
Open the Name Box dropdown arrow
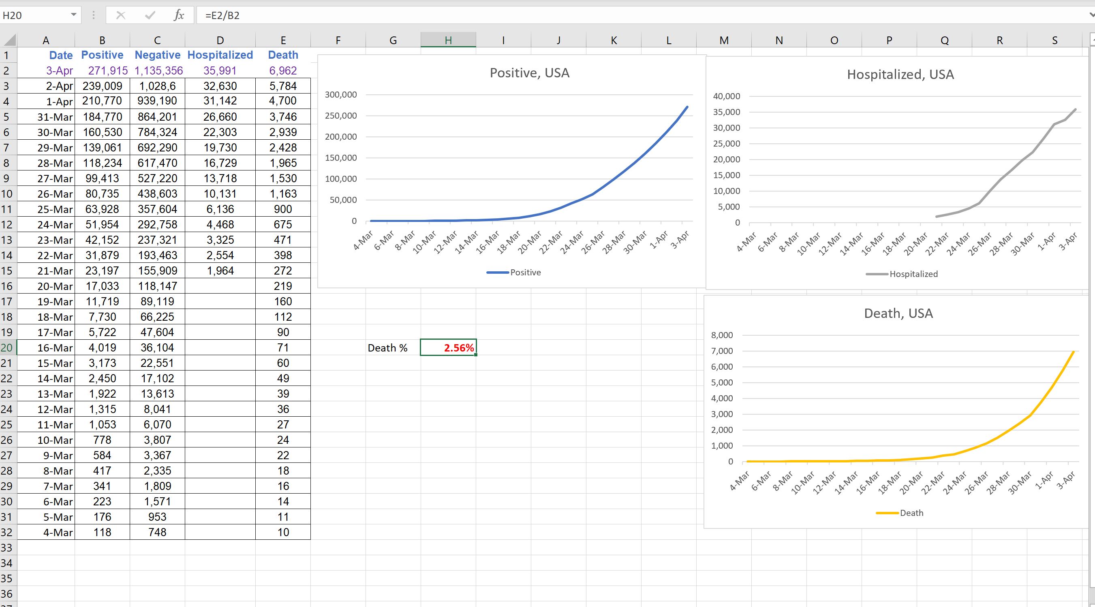click(73, 15)
